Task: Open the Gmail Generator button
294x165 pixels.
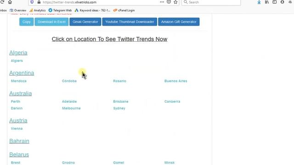Action: (x=85, y=22)
